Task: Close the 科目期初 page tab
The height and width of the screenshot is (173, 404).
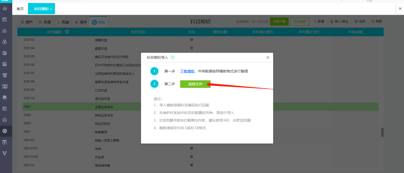Action: (51, 9)
